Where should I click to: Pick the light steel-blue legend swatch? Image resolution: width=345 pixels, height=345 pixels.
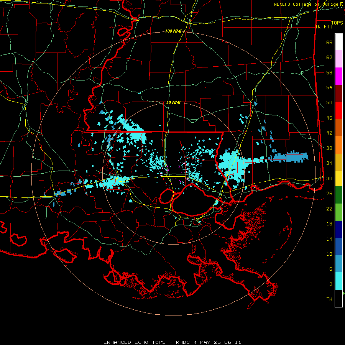pos(338,264)
